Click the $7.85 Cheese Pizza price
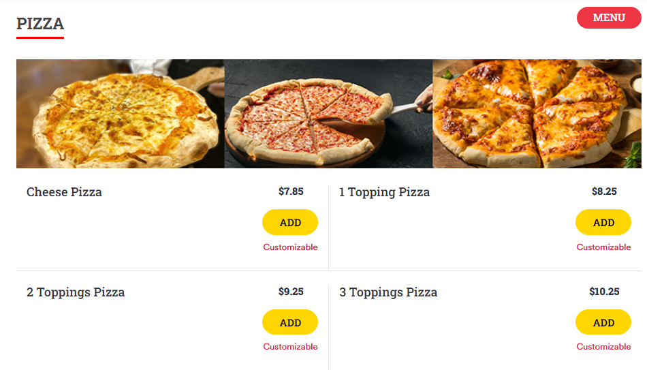Viewport: 647px width, 370px height. pyautogui.click(x=291, y=191)
